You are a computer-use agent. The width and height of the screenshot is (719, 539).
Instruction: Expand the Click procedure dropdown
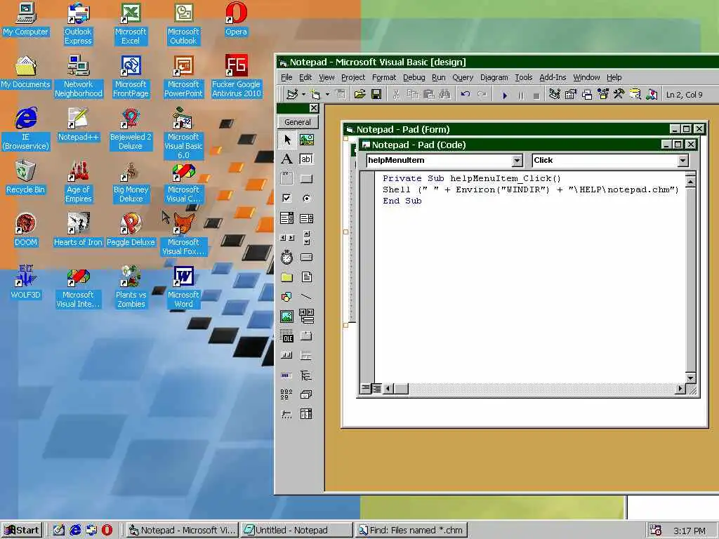point(682,161)
